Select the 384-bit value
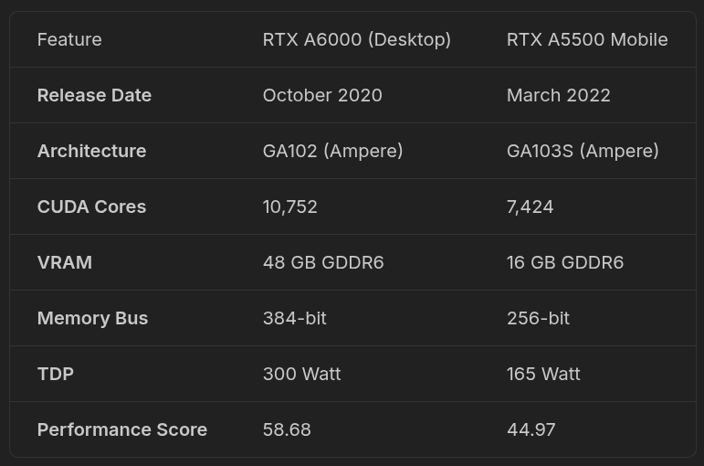 pyautogui.click(x=294, y=318)
